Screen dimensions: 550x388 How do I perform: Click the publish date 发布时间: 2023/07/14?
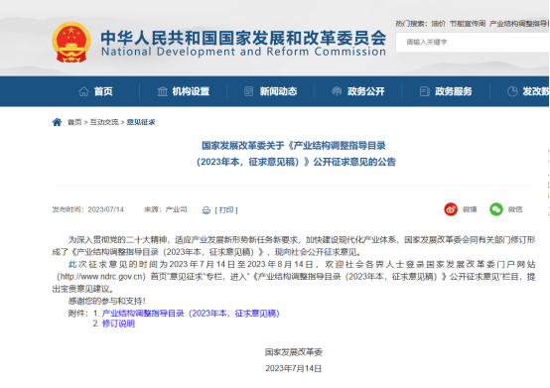88,209
